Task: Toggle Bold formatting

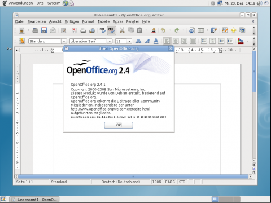Action: 138,41
